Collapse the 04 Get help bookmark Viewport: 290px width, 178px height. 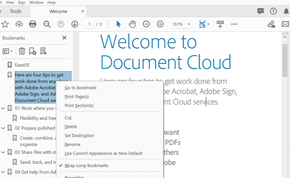pyautogui.click(x=3, y=172)
